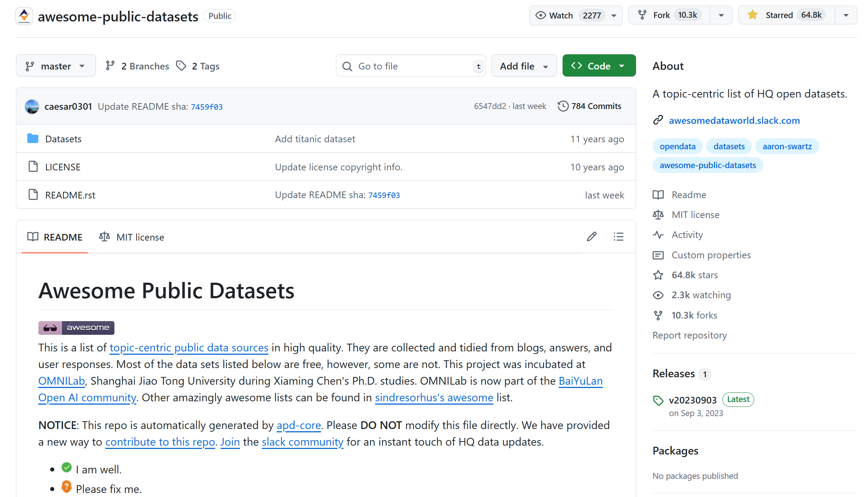Click the README.rst file icon
This screenshot has height=497, width=866.
(33, 195)
